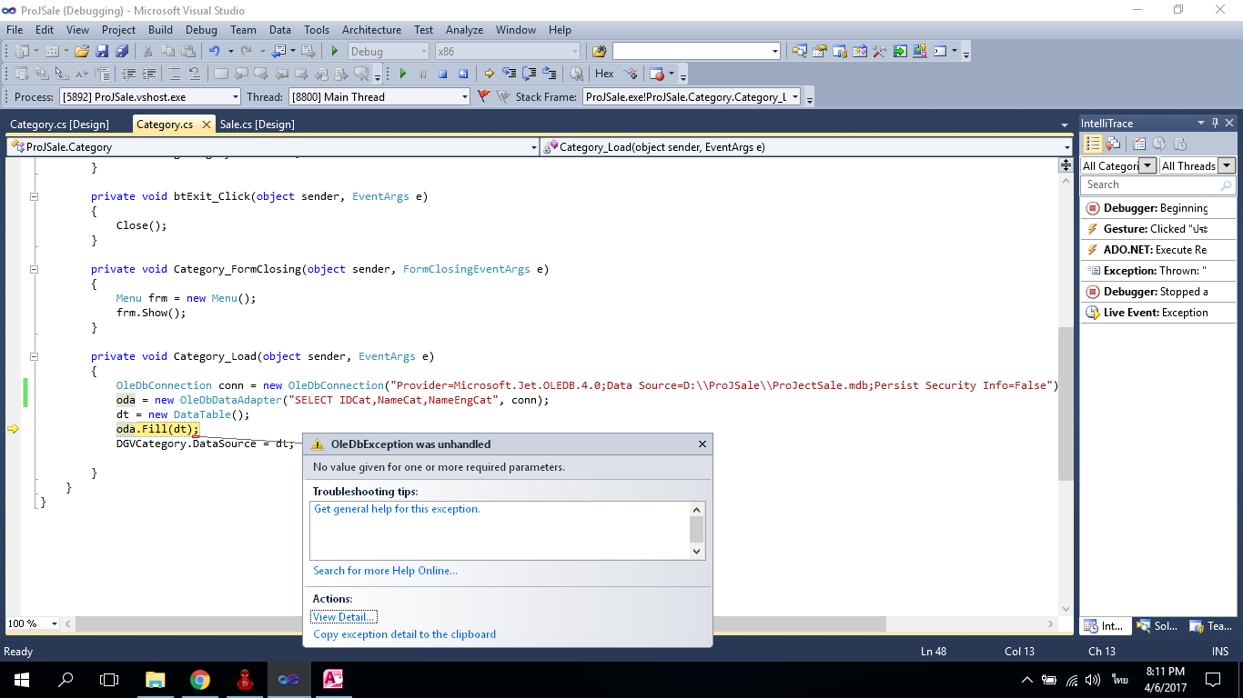The image size is (1243, 698).
Task: Open the Analyze menu
Action: tap(465, 30)
